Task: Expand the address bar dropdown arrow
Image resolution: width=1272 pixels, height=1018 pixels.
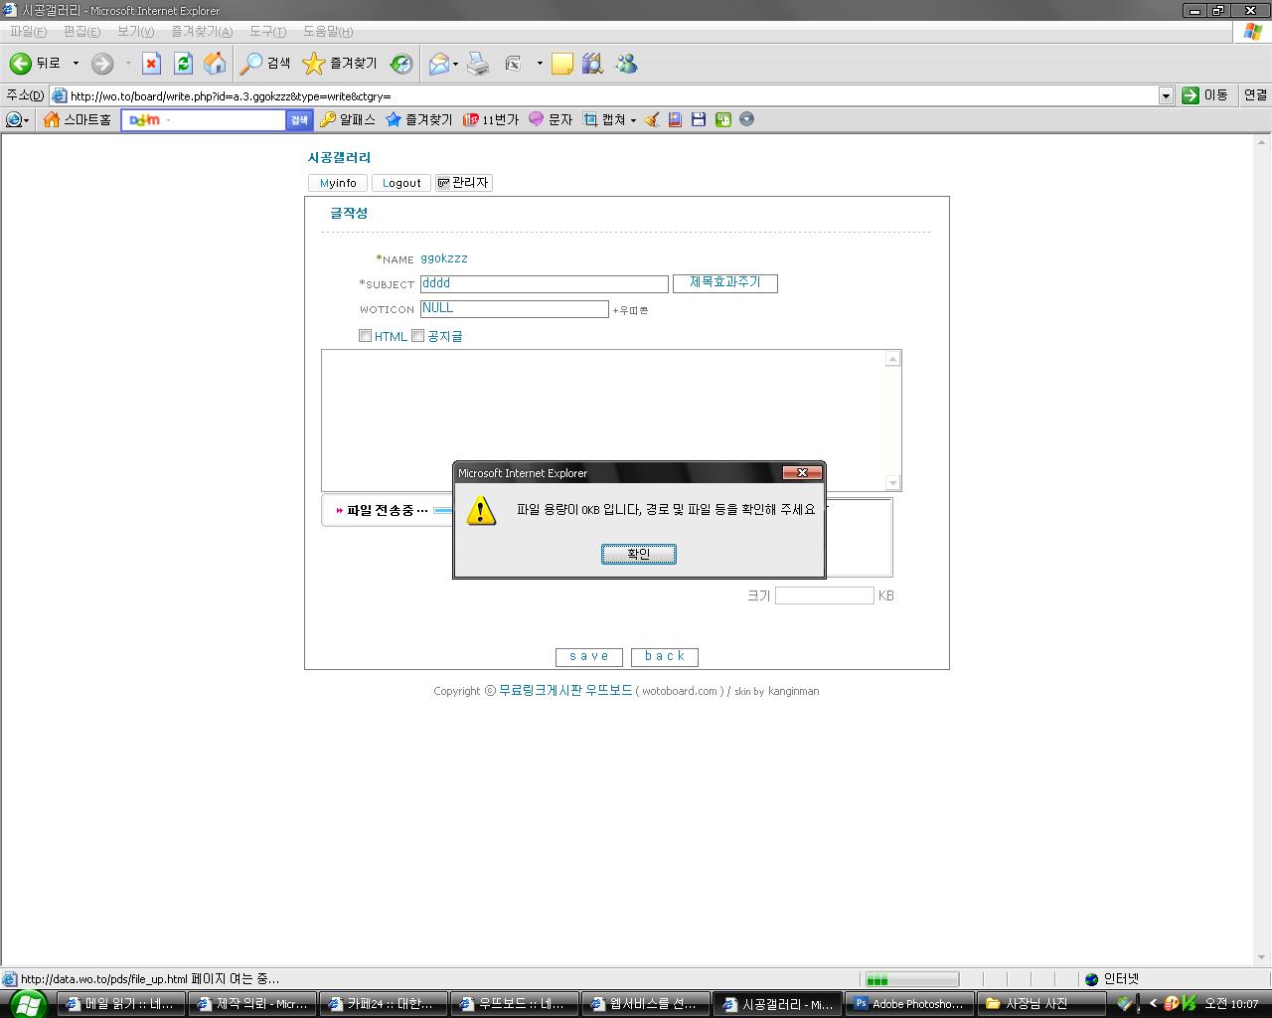Action: point(1166,95)
